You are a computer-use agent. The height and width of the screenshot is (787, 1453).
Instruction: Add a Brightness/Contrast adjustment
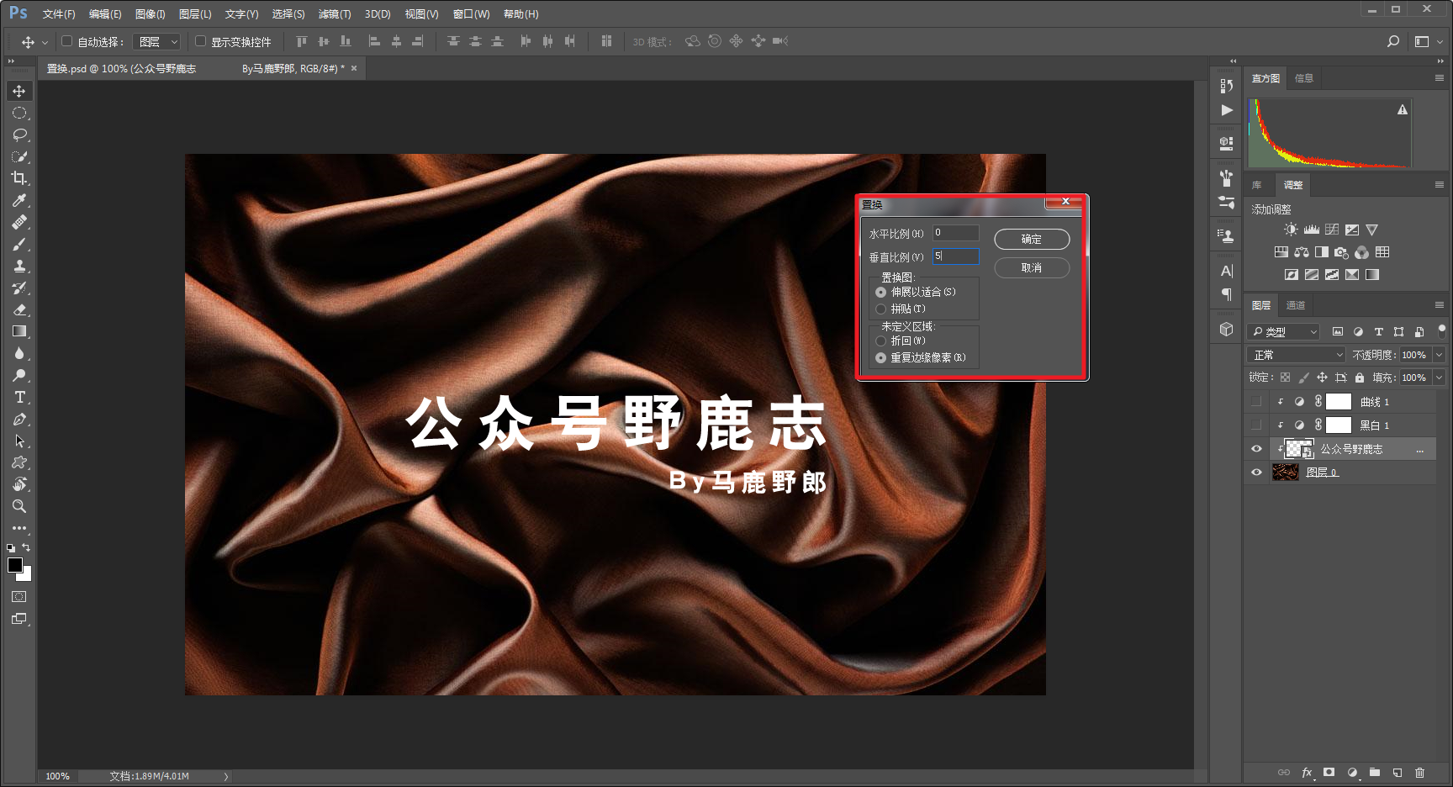pos(1291,230)
